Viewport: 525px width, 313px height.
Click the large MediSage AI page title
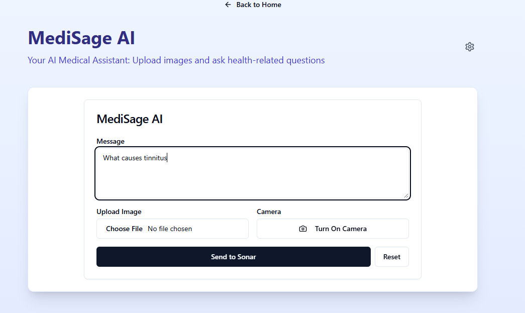(x=81, y=38)
